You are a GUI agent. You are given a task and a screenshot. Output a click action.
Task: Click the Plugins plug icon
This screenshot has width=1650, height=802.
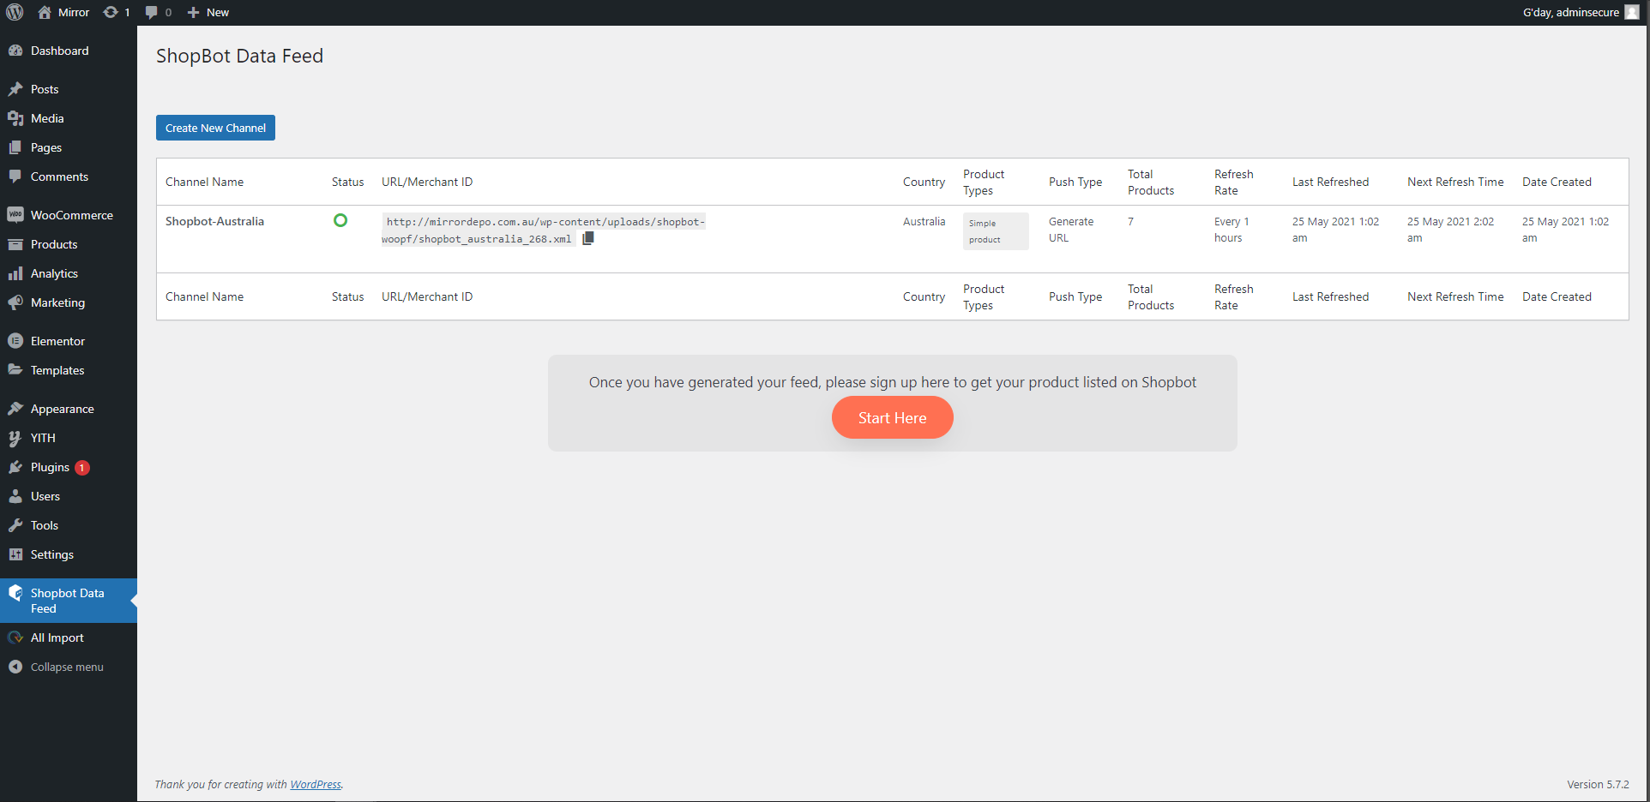tap(15, 467)
